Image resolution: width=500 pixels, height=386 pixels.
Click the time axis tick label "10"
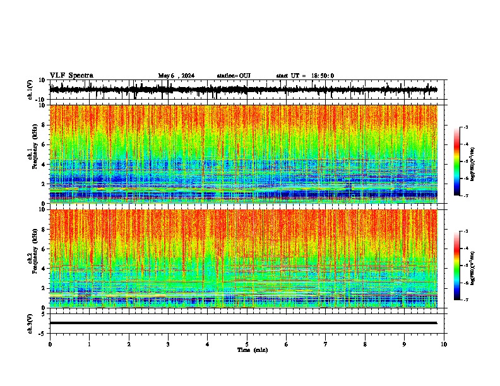(x=444, y=344)
